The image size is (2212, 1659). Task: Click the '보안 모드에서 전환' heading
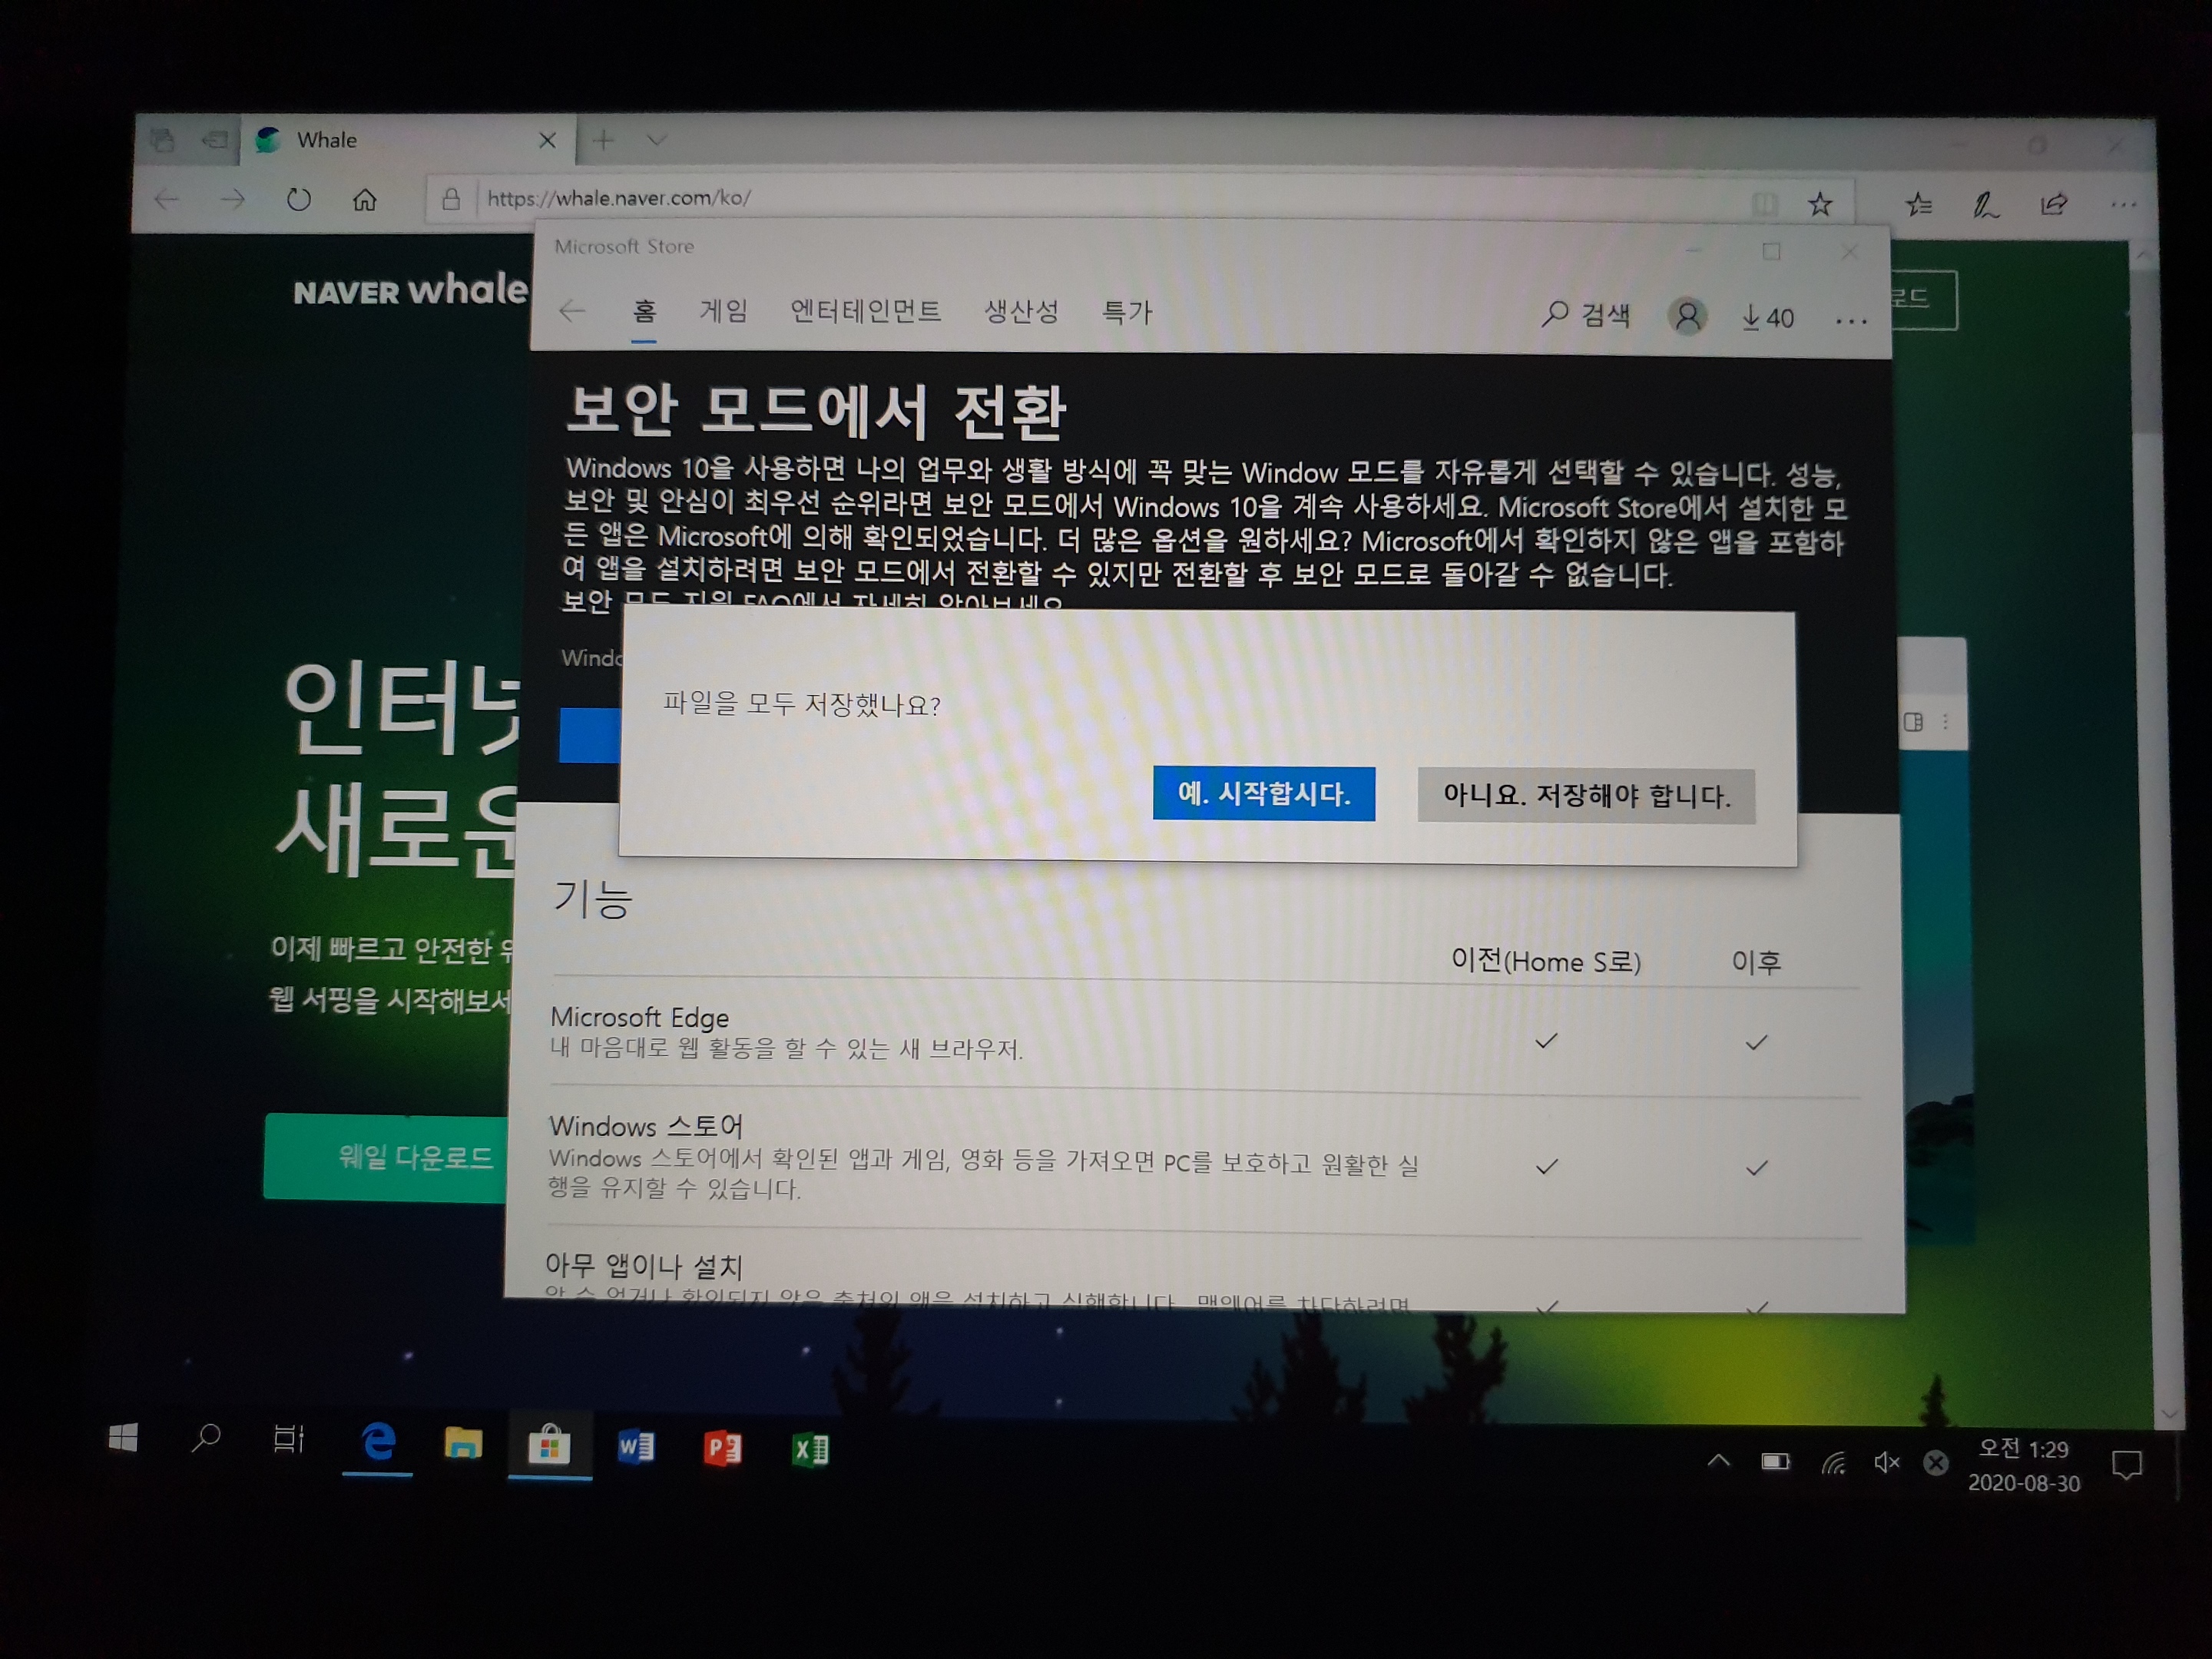816,411
